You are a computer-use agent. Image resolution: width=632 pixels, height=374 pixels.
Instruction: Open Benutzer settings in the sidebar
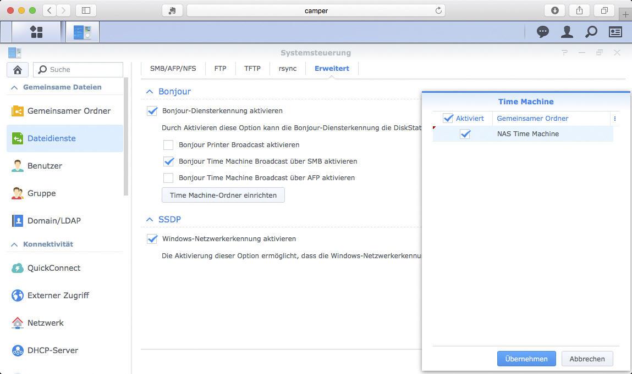click(x=44, y=165)
